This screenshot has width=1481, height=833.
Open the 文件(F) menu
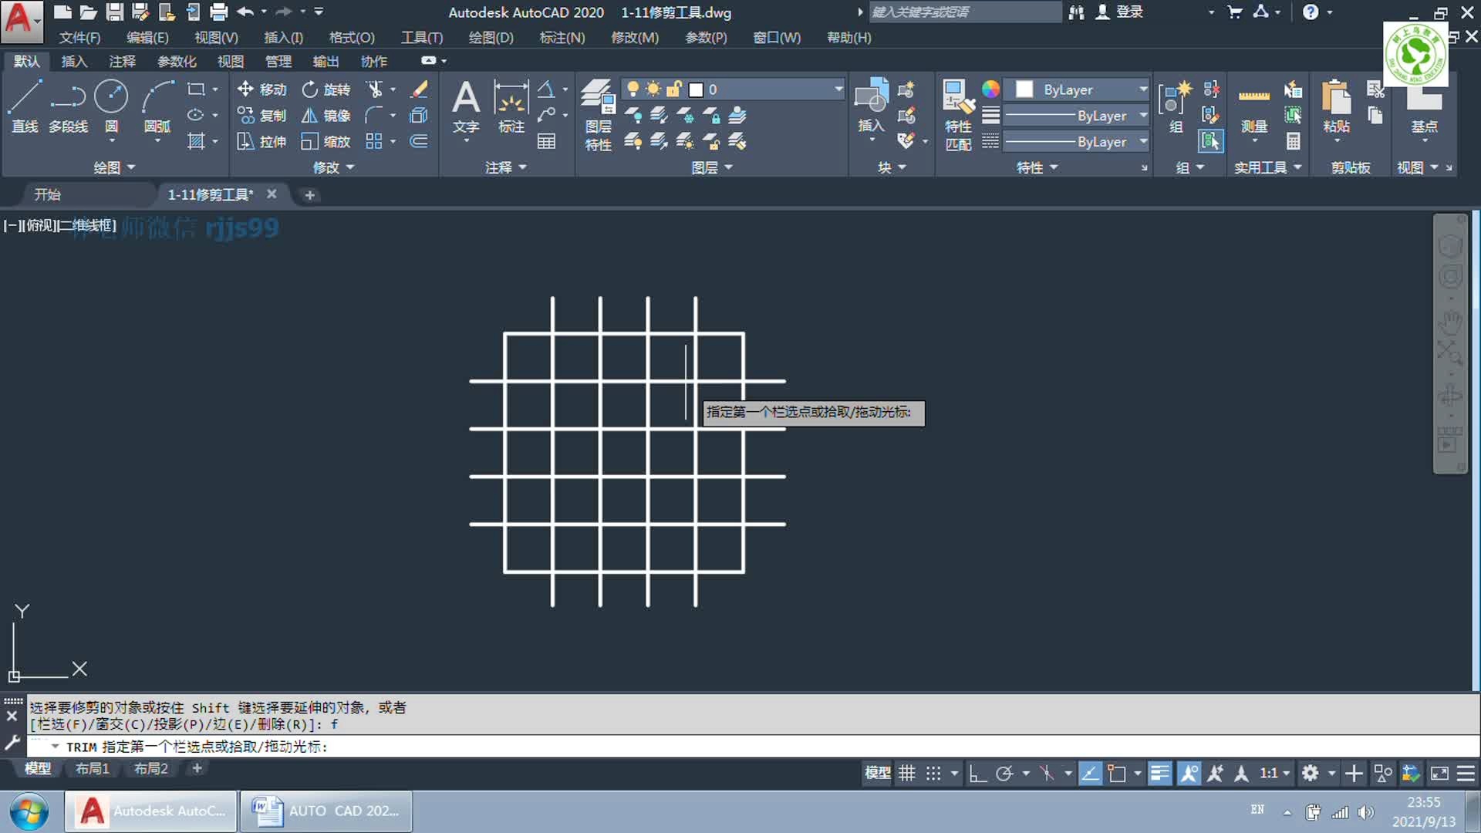pyautogui.click(x=79, y=37)
